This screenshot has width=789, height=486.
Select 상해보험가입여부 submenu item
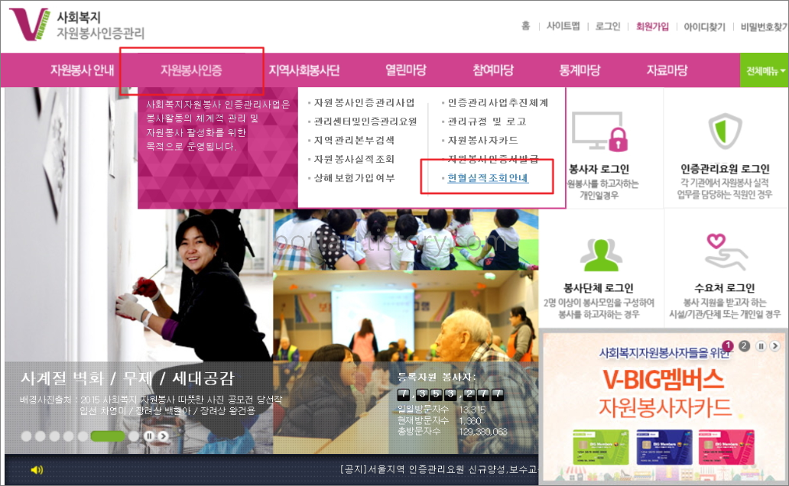(x=354, y=177)
